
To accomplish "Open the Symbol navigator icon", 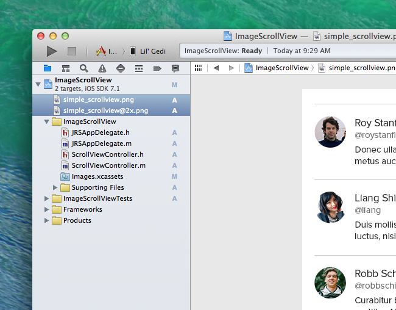I will [65, 68].
